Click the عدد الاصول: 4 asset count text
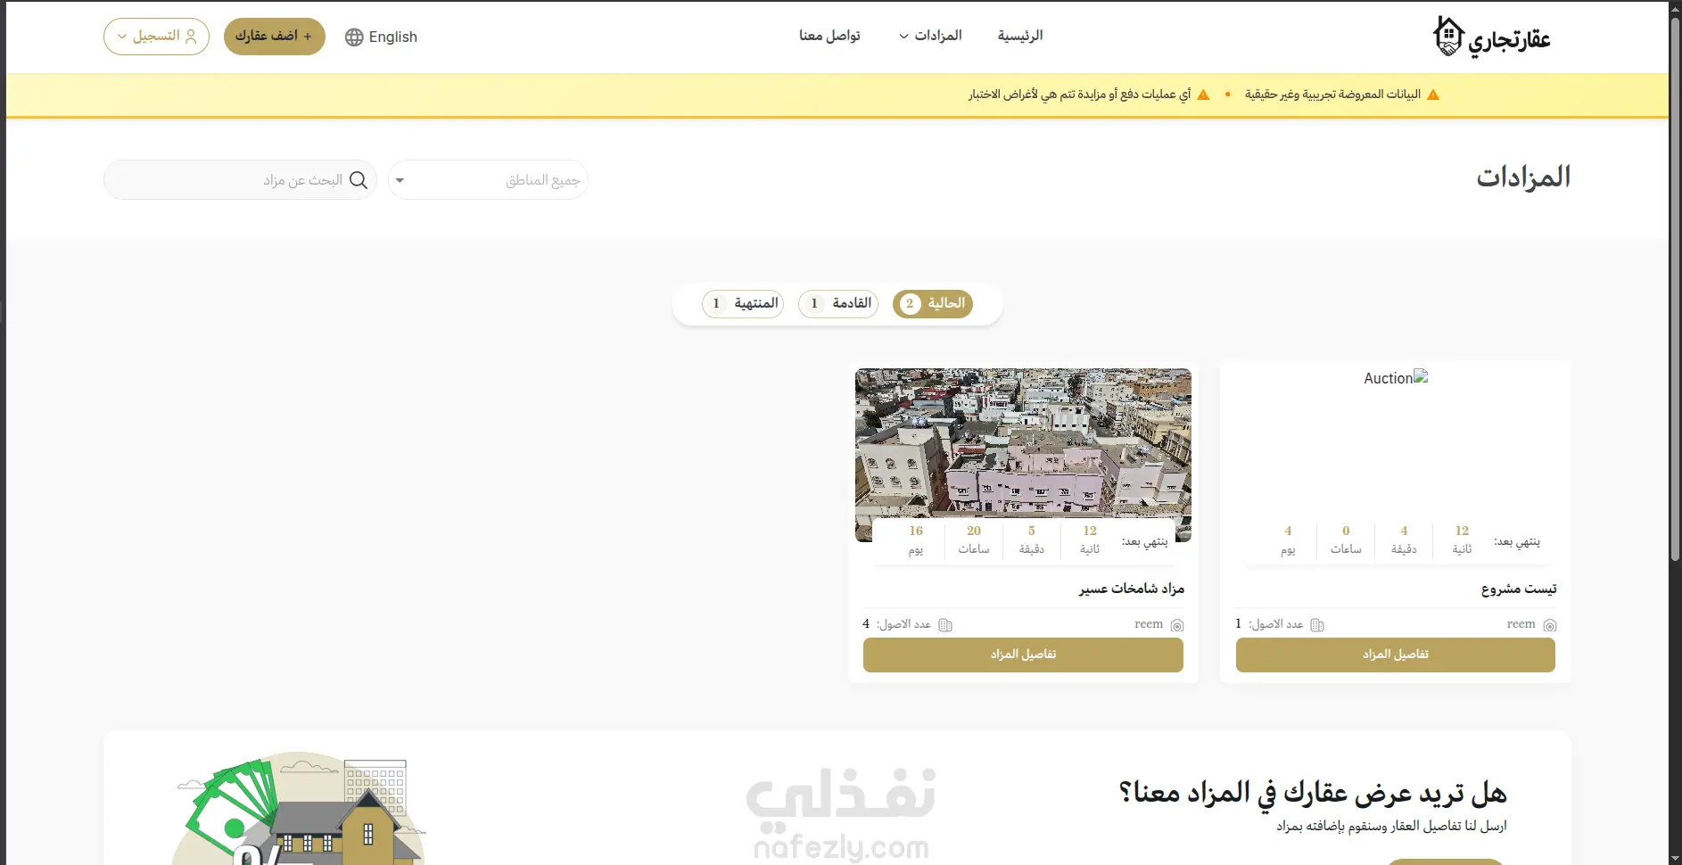This screenshot has height=865, width=1682. (896, 624)
